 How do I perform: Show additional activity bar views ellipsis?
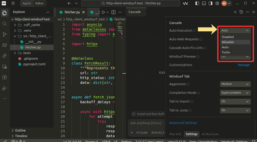(x=5, y=99)
